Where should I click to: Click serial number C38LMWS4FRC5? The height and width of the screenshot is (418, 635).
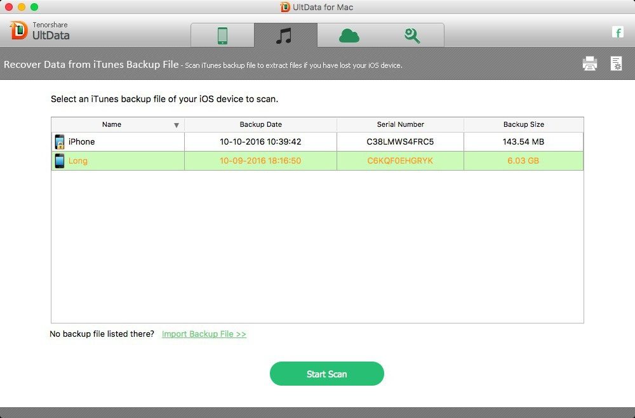(x=400, y=141)
